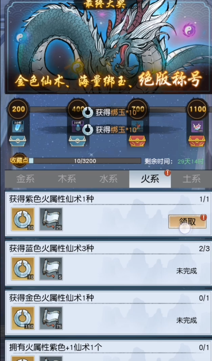This screenshot has width=212, height=361.
Task: Tap the jade ring reward showing 10
Action: pyautogui.click(x=23, y=268)
